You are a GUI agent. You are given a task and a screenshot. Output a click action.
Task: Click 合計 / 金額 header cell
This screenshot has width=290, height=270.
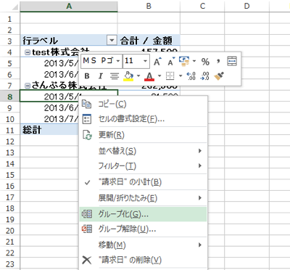click(149, 40)
